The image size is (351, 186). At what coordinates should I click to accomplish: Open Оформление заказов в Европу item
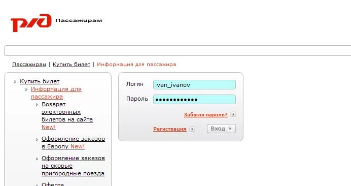point(73,143)
